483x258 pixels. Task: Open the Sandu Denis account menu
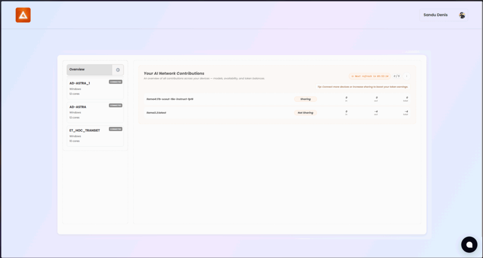[x=443, y=15]
